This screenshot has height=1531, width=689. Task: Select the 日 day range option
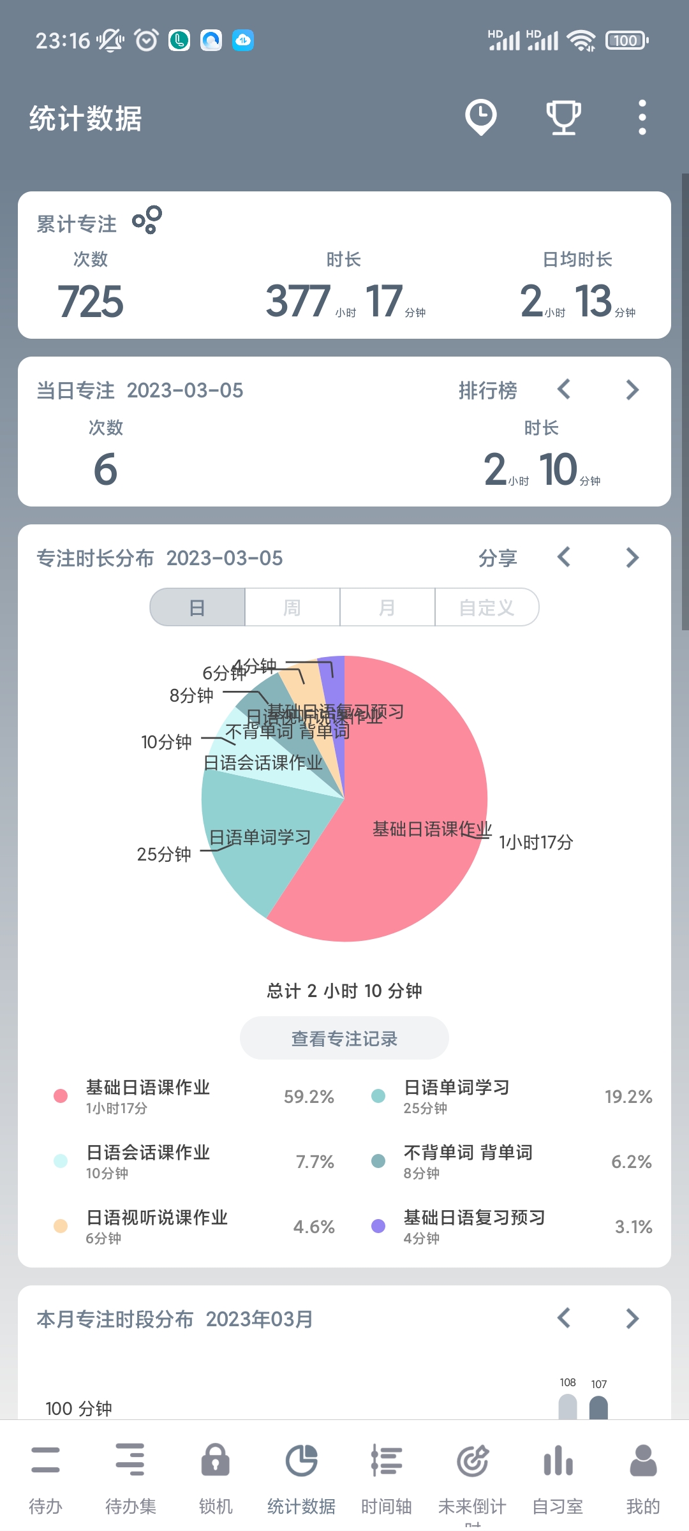coord(197,607)
